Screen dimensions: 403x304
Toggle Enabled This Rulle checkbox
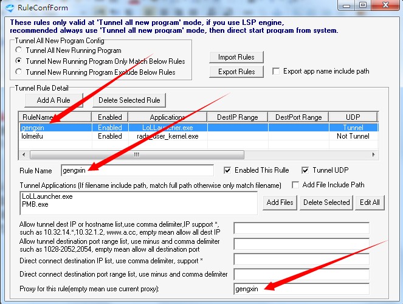(227, 170)
